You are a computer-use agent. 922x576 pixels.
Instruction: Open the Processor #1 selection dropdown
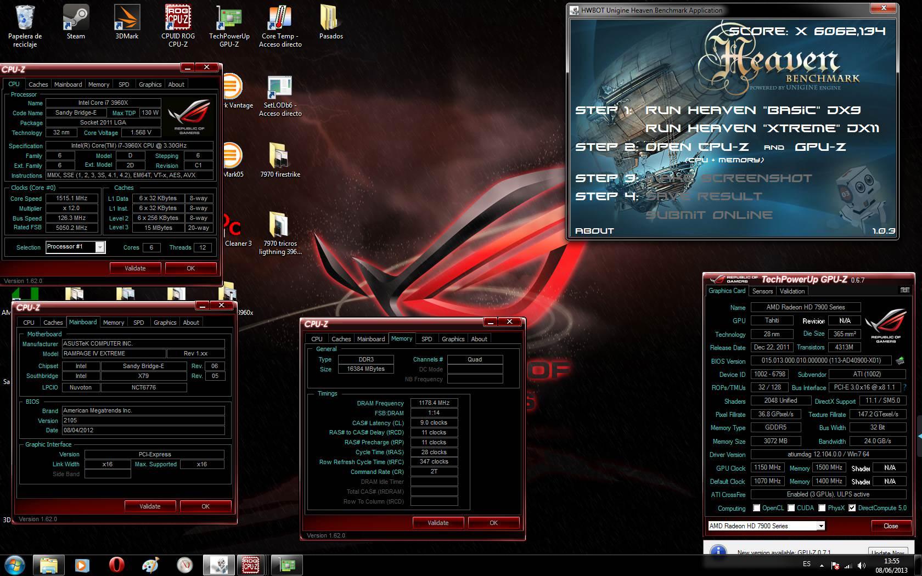(x=75, y=247)
